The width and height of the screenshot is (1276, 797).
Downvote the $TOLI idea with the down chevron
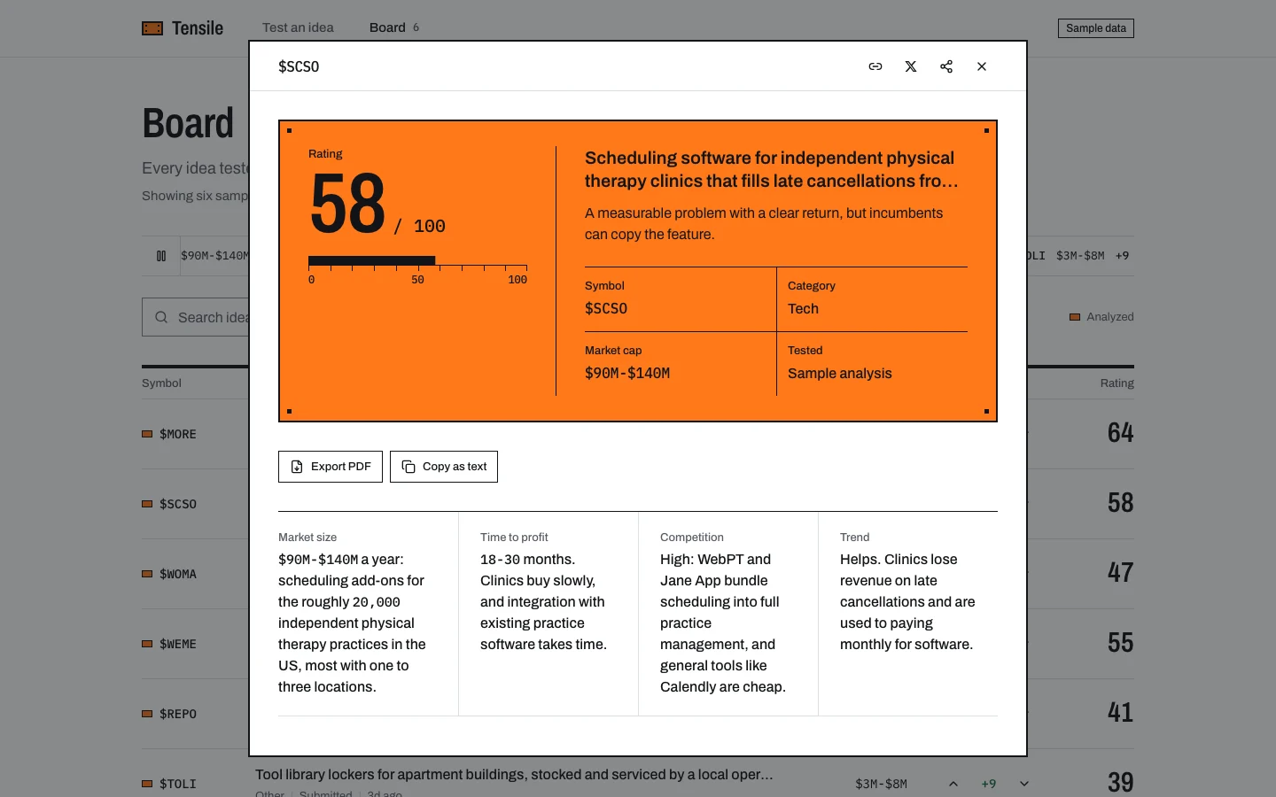pos(1024,784)
